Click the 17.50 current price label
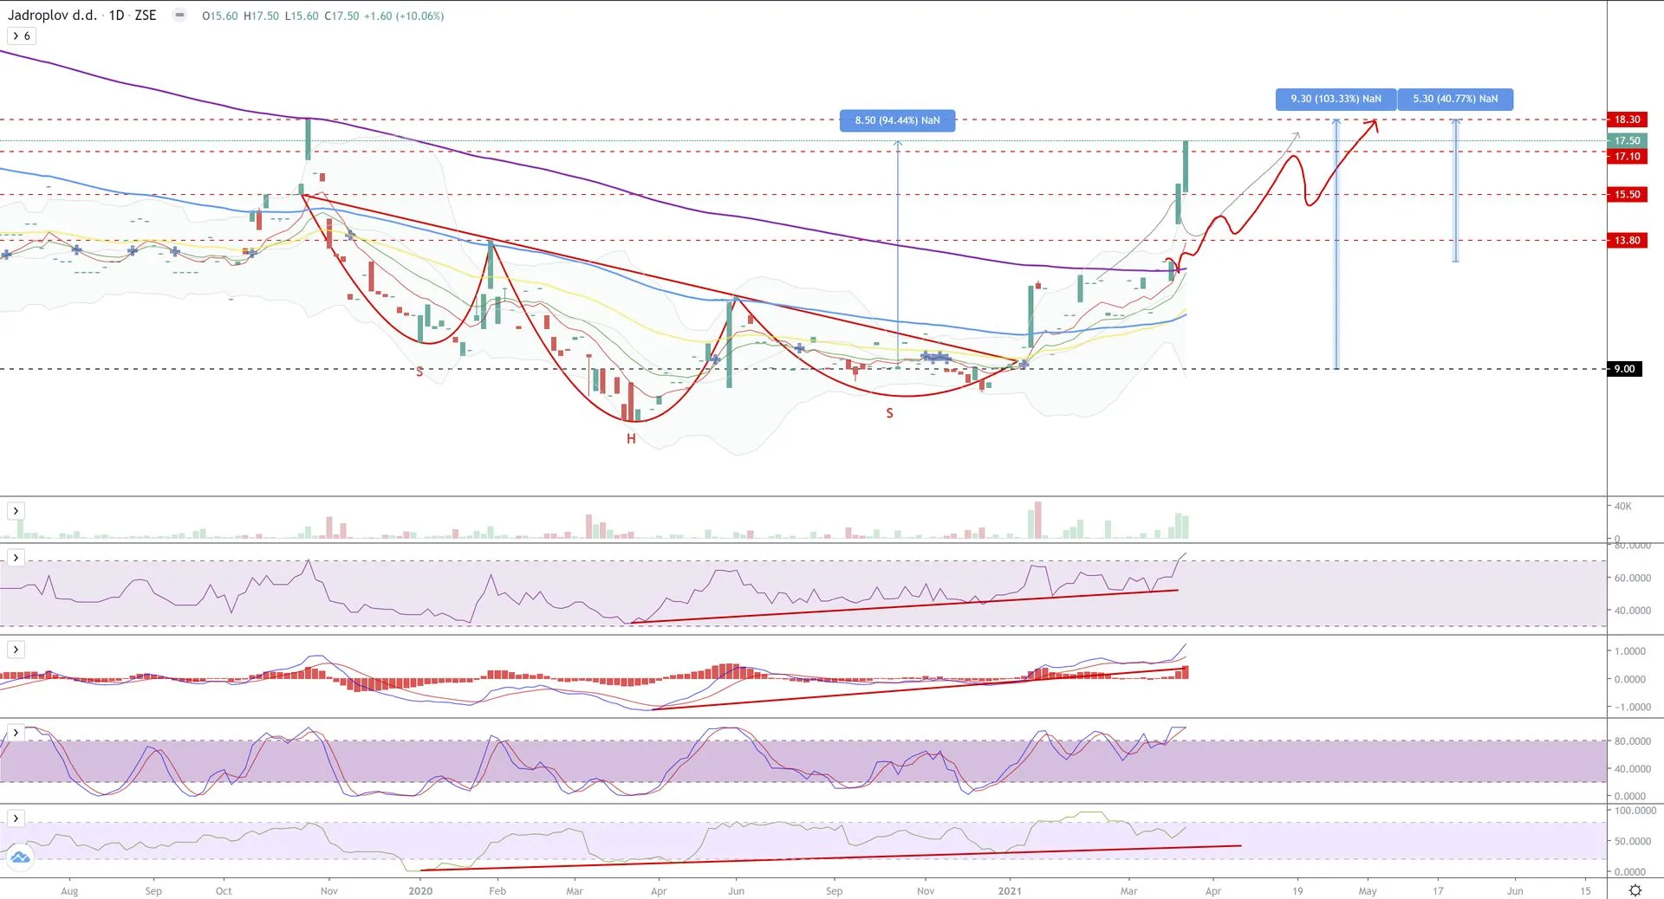Image resolution: width=1664 pixels, height=899 pixels. point(1626,140)
